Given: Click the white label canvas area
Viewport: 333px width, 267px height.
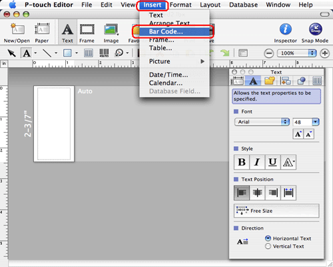Looking at the screenshot, I should (54, 123).
